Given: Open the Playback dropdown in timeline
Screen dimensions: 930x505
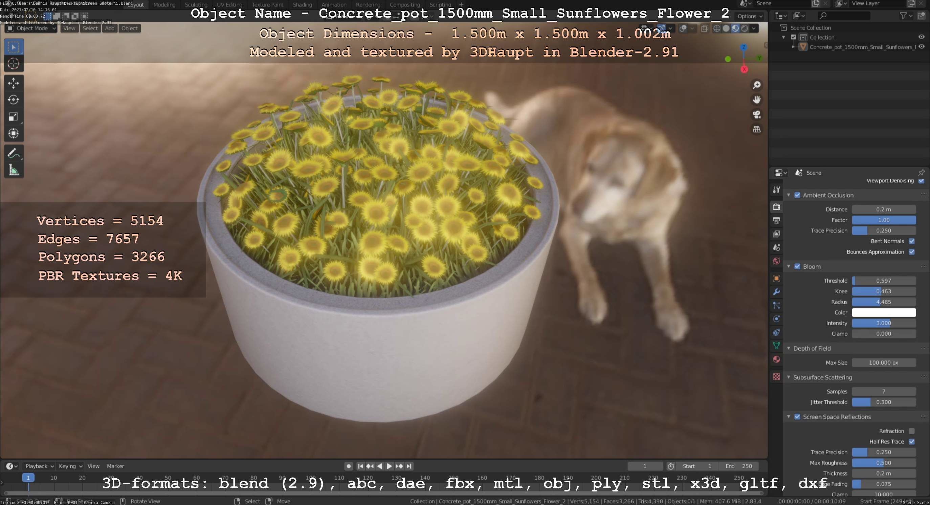Looking at the screenshot, I should pyautogui.click(x=39, y=466).
